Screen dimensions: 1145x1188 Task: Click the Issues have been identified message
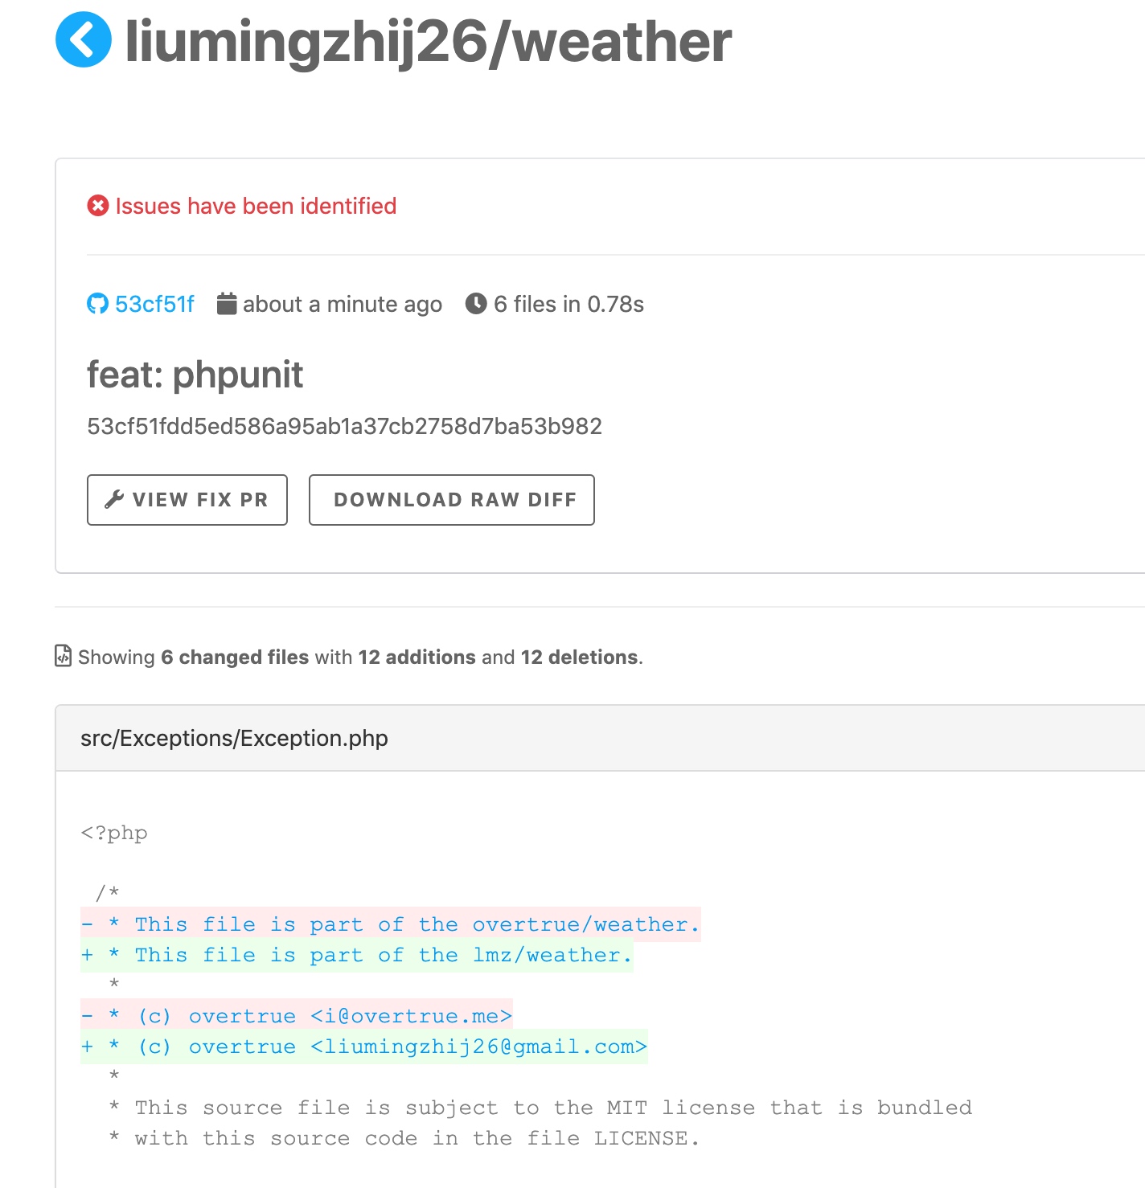[256, 206]
